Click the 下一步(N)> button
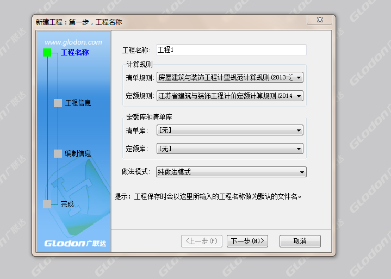Screen dimensions: 391x279 coord(247,241)
